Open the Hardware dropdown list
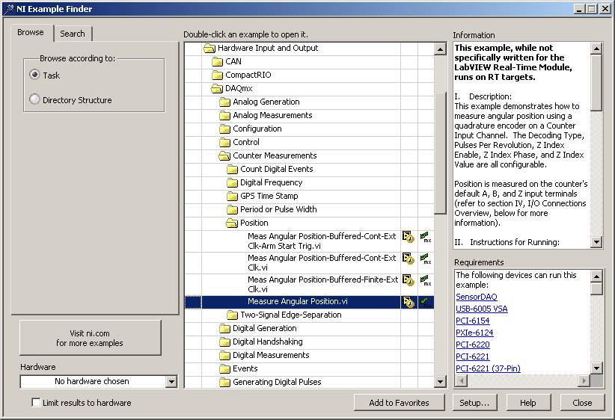The width and height of the screenshot is (615, 420). click(x=171, y=382)
